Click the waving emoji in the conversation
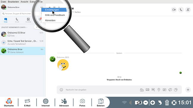The image size is (193, 108). pyautogui.click(x=63, y=65)
